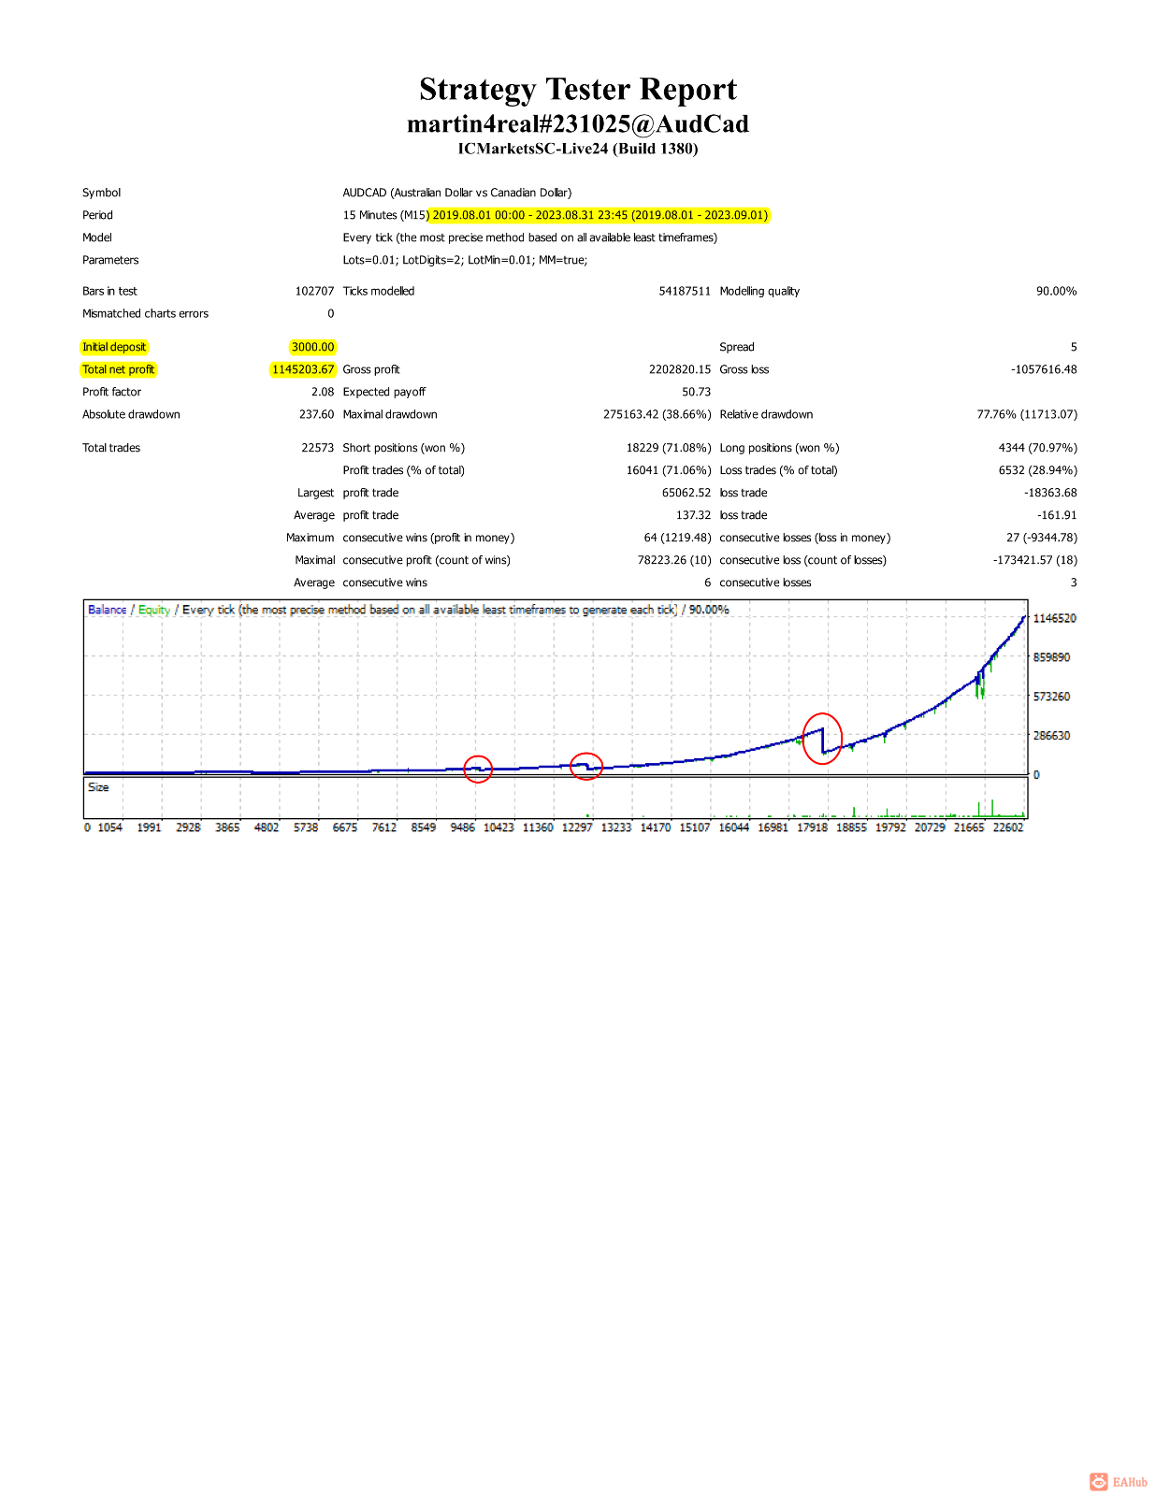Screen dimensions: 1156x1496
Task: Select consecutive loss value -173421.57 (18)
Action: [x=1034, y=560]
